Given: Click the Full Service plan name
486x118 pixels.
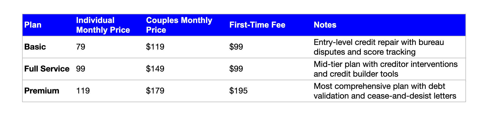Looking at the screenshot, I should 47,69.
